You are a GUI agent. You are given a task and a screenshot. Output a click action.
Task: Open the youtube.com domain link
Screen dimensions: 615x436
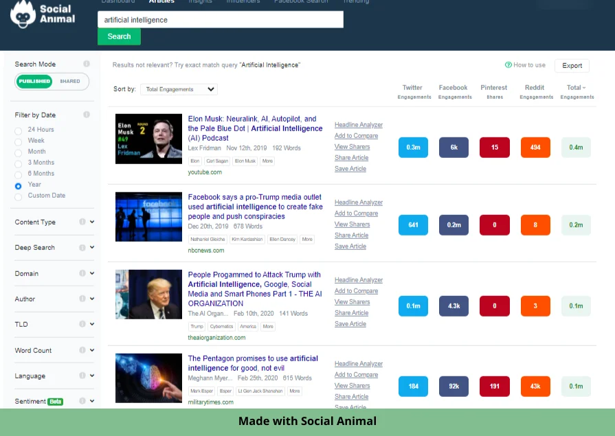205,172
